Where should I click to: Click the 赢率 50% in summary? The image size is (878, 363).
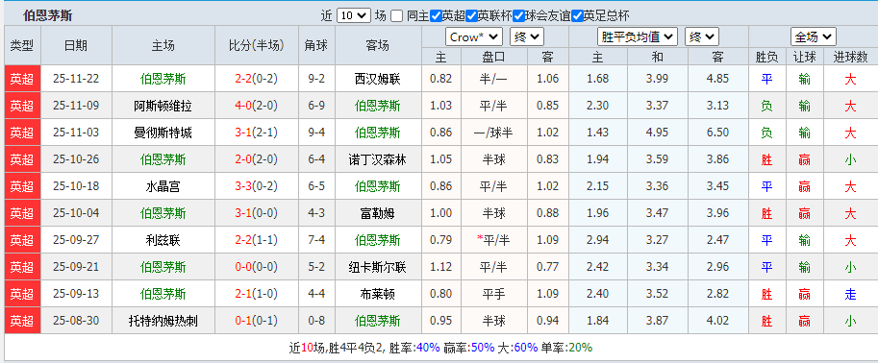[x=483, y=348]
